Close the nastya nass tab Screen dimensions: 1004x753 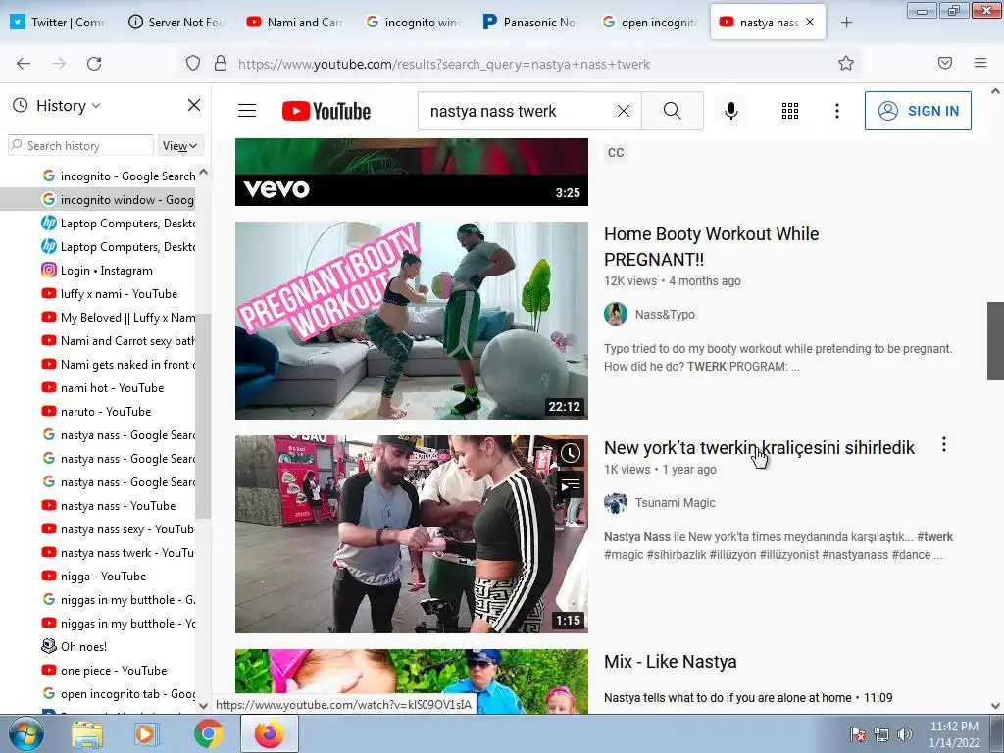click(810, 22)
